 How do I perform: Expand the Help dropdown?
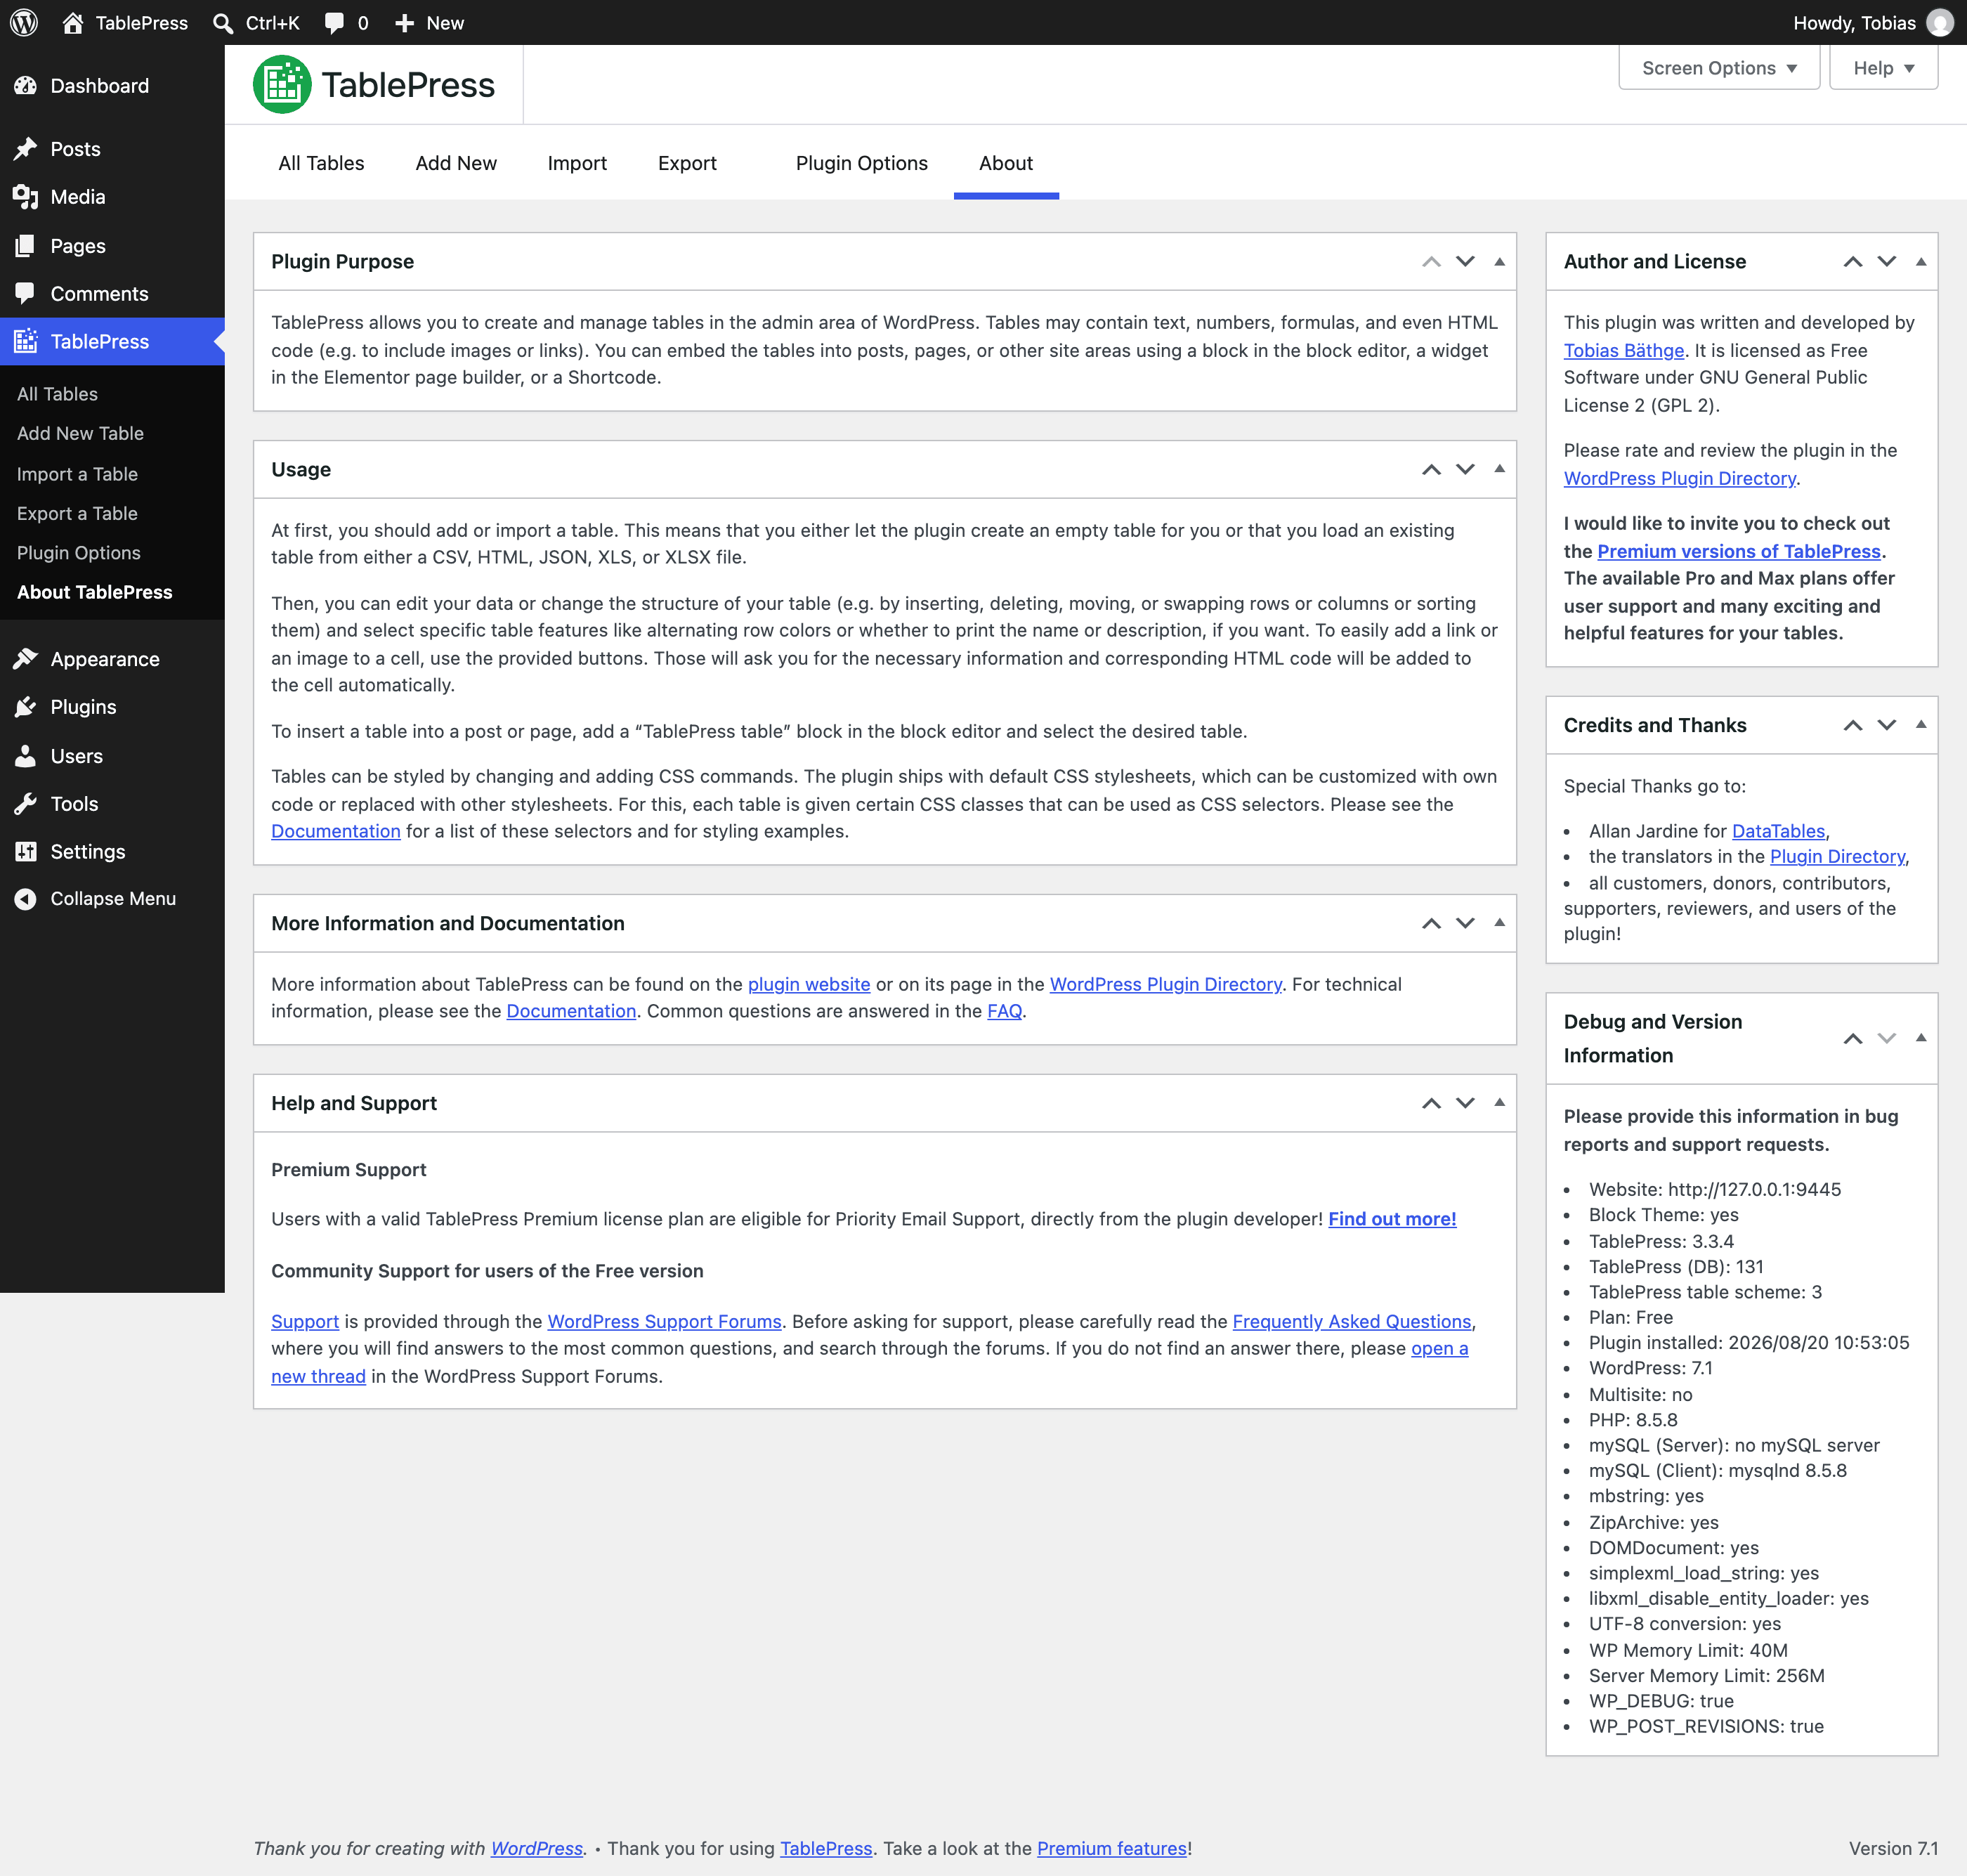click(x=1883, y=68)
